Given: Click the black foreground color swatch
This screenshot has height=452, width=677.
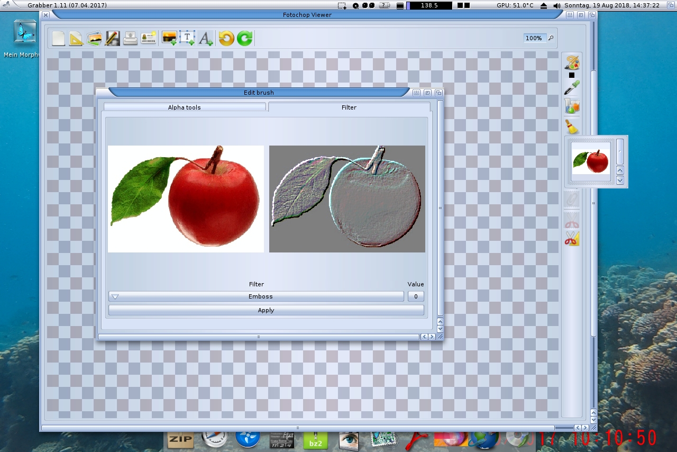Looking at the screenshot, I should (572, 75).
